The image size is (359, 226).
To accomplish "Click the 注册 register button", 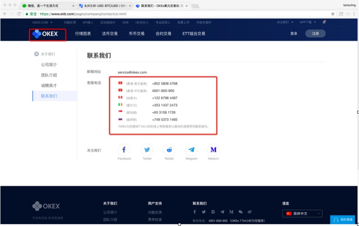I will pos(315,33).
